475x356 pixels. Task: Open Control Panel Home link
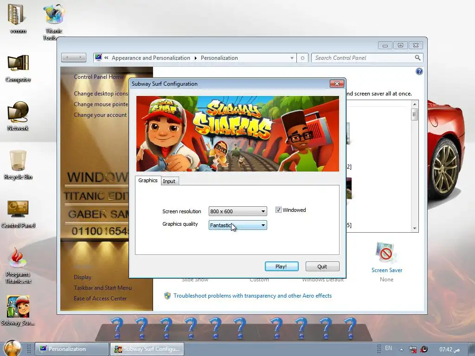pos(99,77)
